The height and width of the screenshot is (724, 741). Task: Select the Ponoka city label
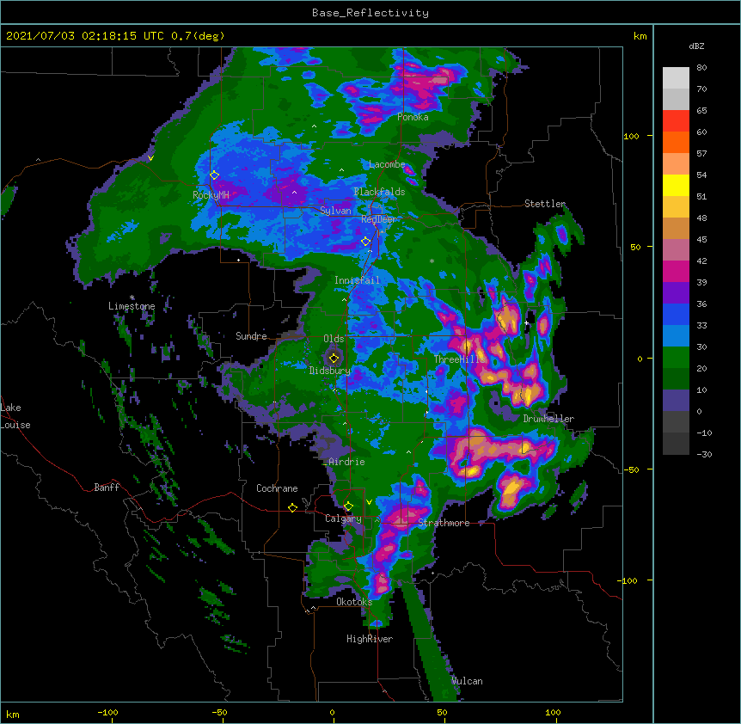(x=413, y=117)
